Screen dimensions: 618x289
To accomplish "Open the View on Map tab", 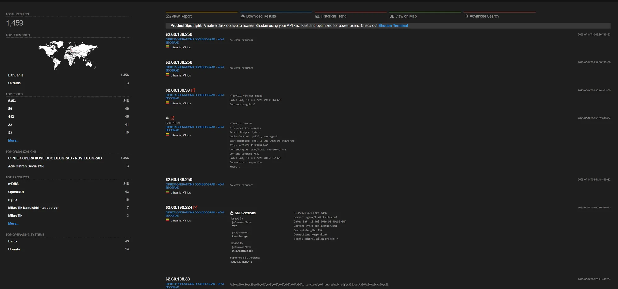I will 425,16.
